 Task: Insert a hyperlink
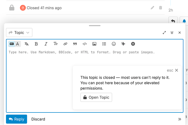(x=65, y=44)
